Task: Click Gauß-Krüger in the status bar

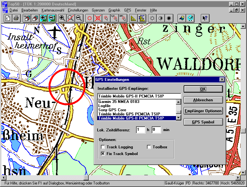Action: pyautogui.click(x=174, y=183)
